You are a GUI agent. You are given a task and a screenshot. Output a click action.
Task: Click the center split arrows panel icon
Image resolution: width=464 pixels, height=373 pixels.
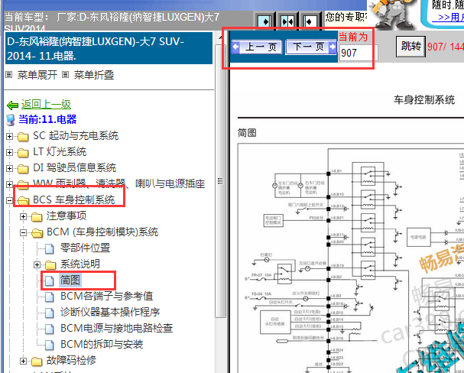pyautogui.click(x=287, y=21)
